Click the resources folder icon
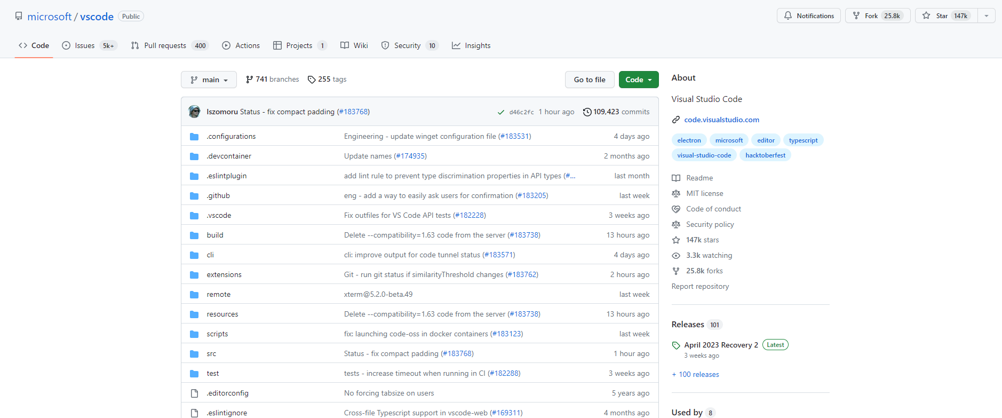Viewport: 1002px width, 418px height. pos(194,314)
